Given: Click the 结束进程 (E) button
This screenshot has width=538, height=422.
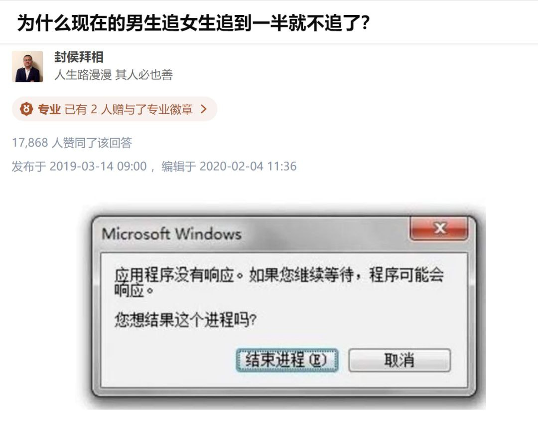Looking at the screenshot, I should click(x=287, y=360).
